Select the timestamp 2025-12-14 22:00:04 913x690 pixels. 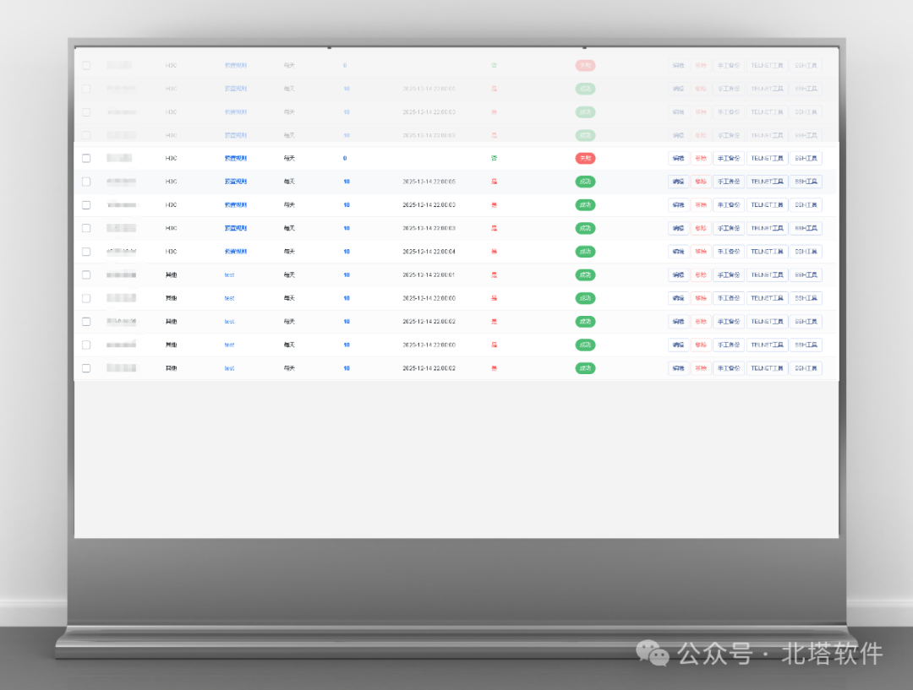(x=429, y=252)
